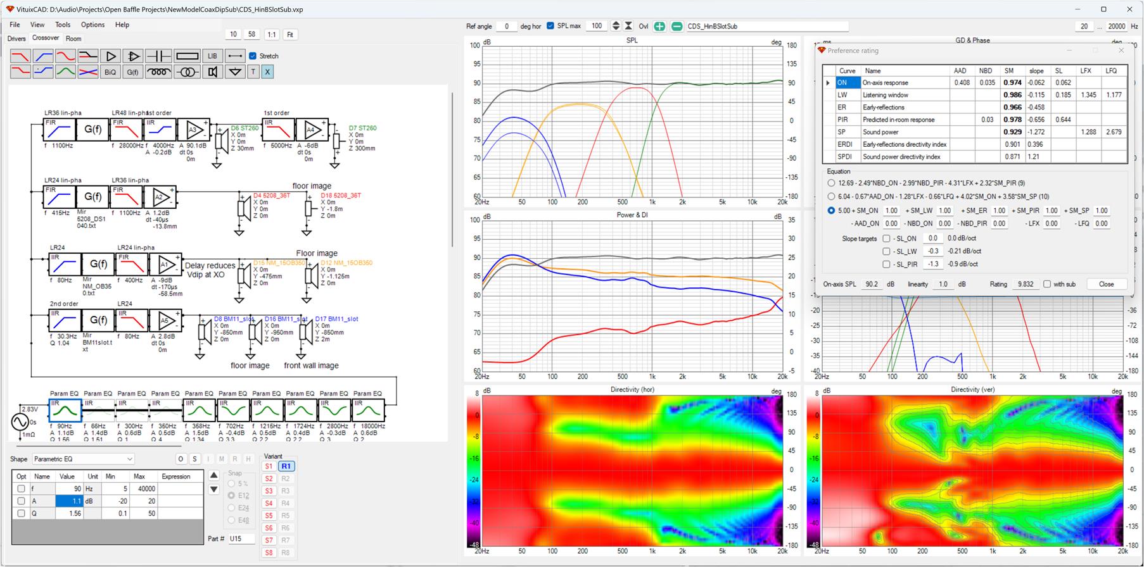Toggle the 'with sub' checkbox
Image resolution: width=1144 pixels, height=567 pixels.
tap(1047, 284)
